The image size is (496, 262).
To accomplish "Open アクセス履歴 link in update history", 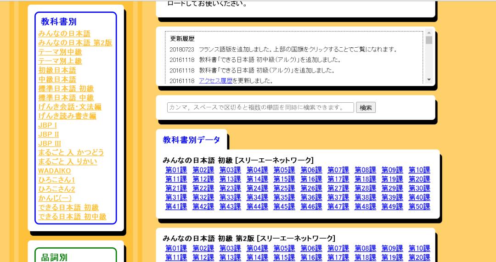I will click(216, 81).
